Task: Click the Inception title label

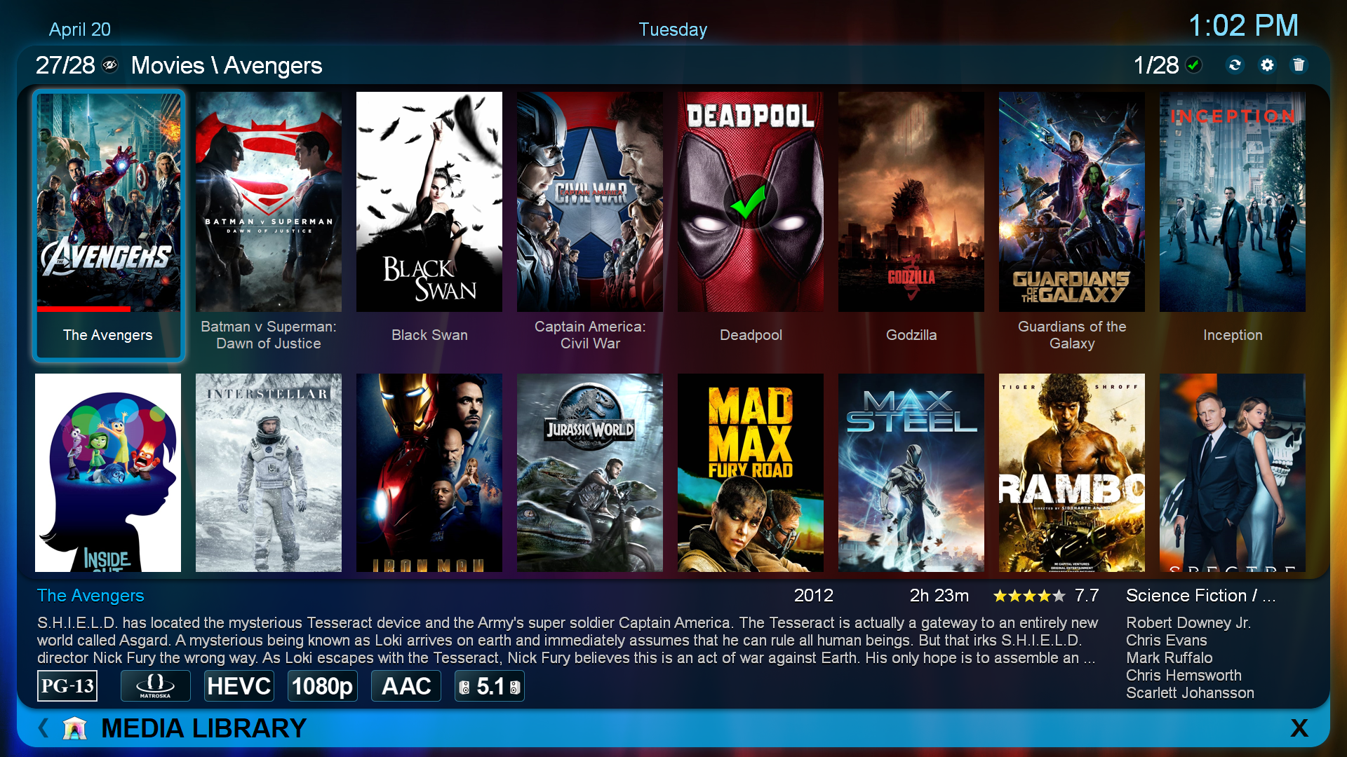Action: (1233, 335)
